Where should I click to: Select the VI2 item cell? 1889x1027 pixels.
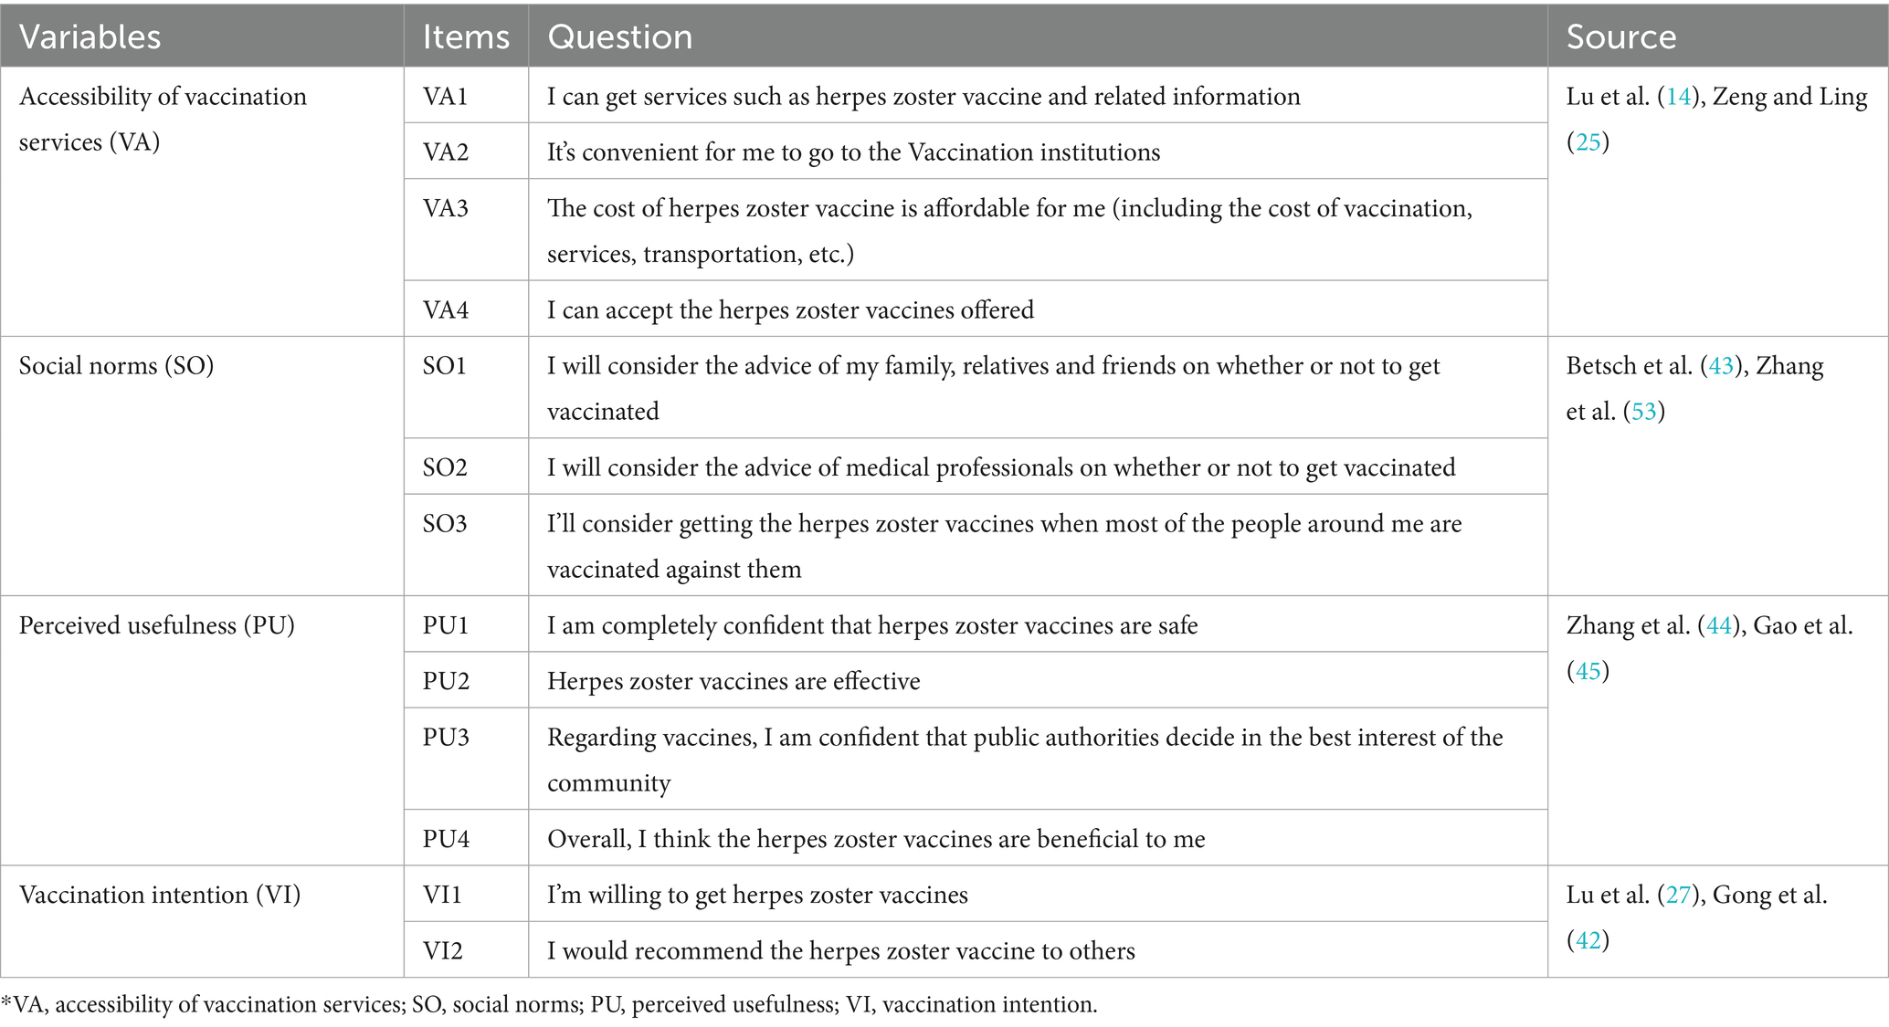[443, 951]
